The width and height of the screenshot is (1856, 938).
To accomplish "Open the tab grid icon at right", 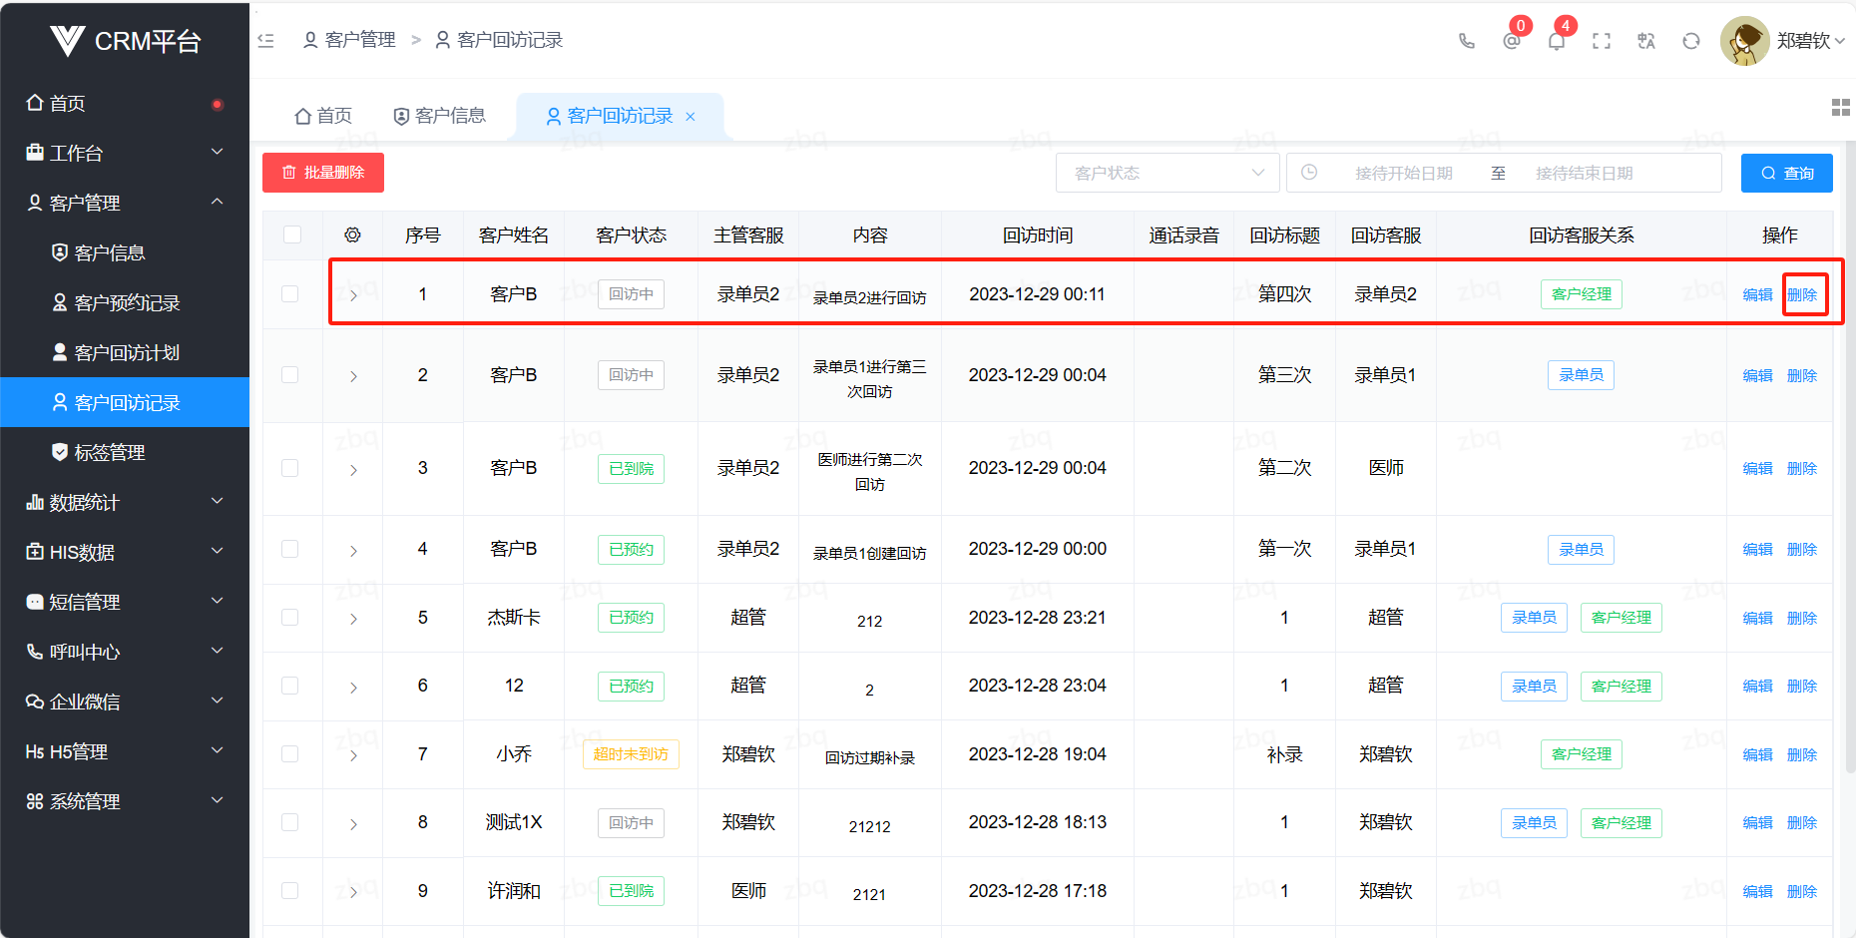I will 1841,108.
